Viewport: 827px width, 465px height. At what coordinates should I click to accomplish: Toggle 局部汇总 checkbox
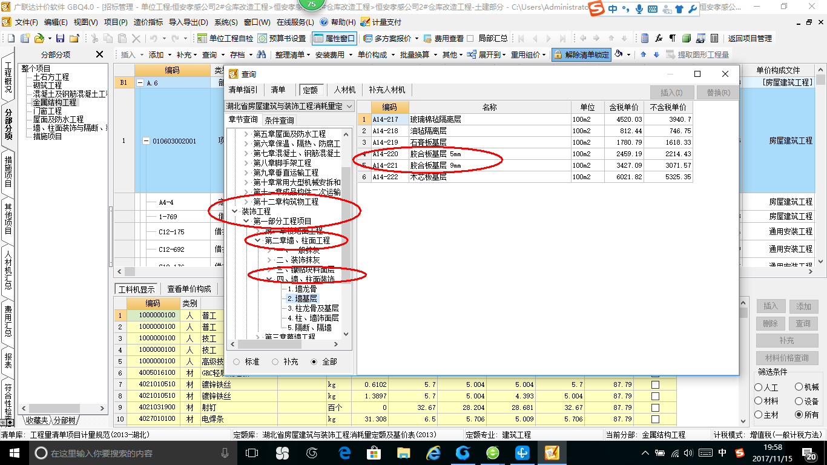pyautogui.click(x=470, y=38)
